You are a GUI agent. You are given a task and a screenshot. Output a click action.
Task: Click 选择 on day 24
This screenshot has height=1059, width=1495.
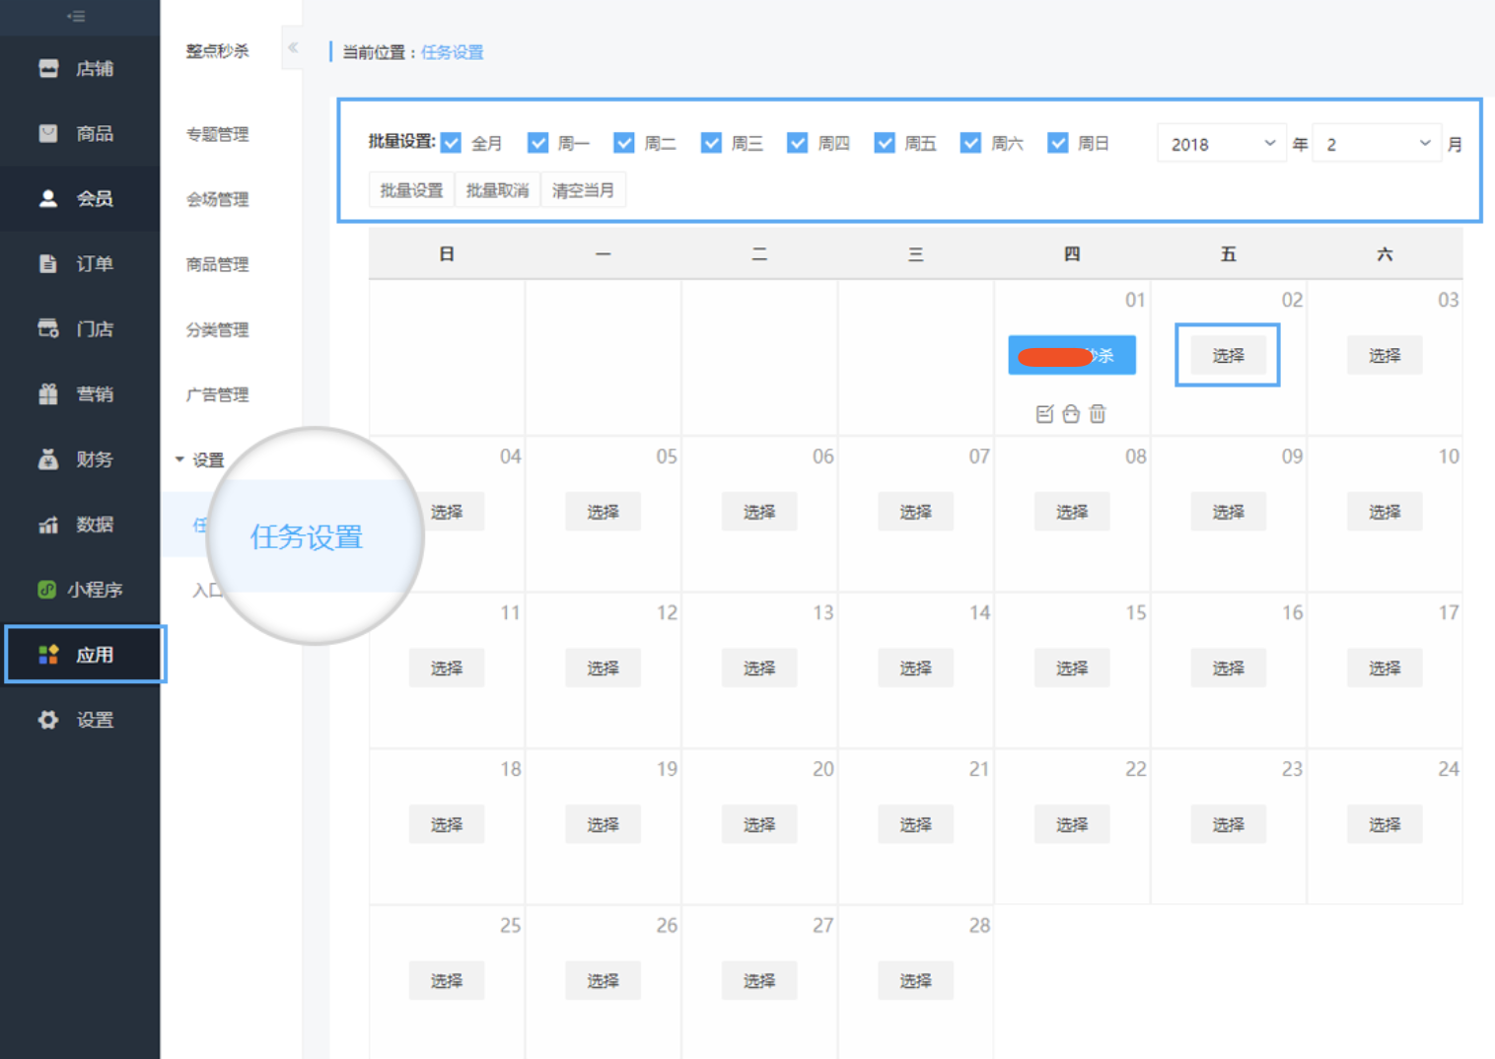pyautogui.click(x=1385, y=824)
